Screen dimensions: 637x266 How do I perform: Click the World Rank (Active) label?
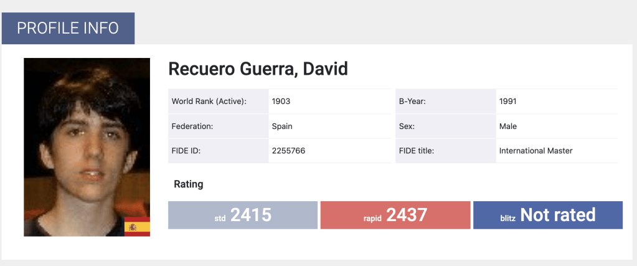(x=209, y=102)
